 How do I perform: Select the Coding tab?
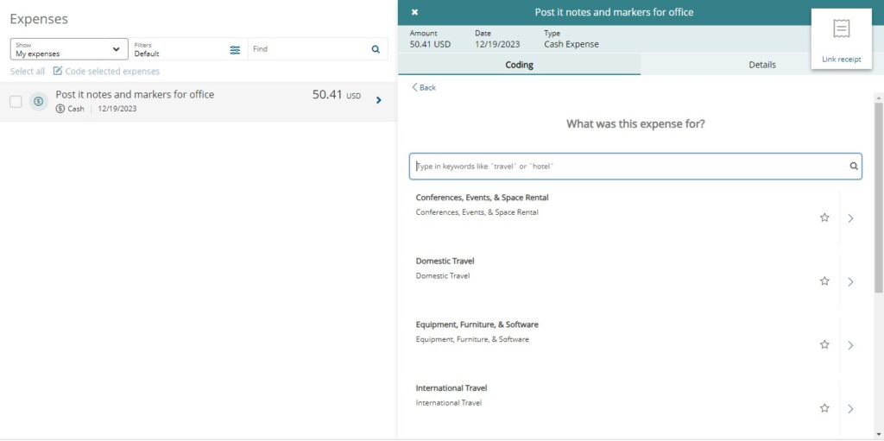(519, 65)
